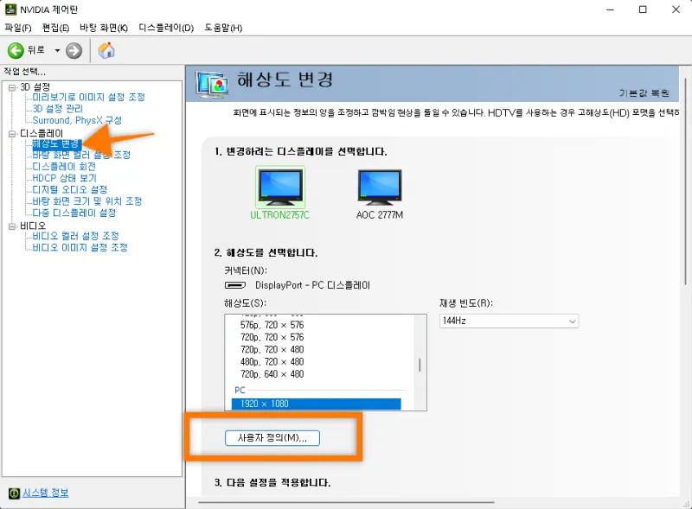This screenshot has width=692, height=509.
Task: Open 3D 설정 관리 item
Action: [57, 109]
